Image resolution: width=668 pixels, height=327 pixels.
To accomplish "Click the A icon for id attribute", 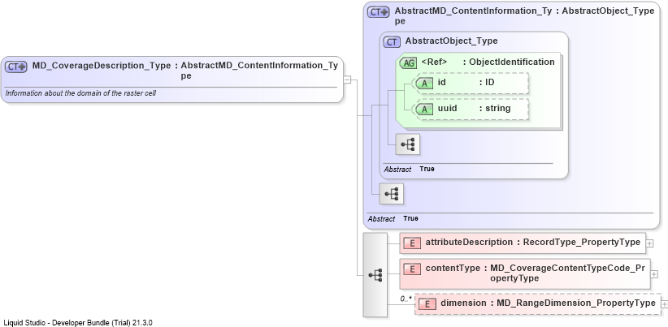I will pyautogui.click(x=425, y=84).
